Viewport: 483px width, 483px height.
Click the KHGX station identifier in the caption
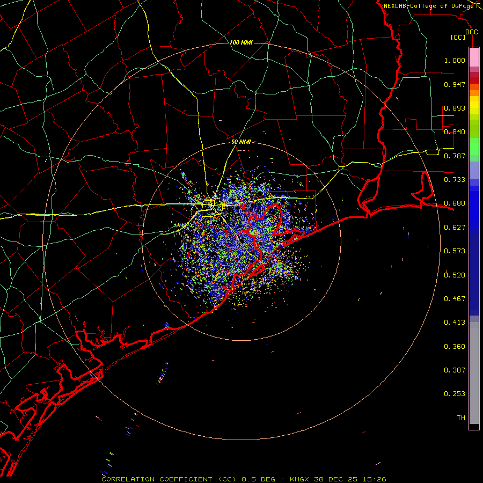[299, 479]
